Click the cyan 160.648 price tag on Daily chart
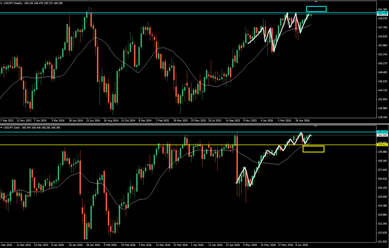 [382, 132]
